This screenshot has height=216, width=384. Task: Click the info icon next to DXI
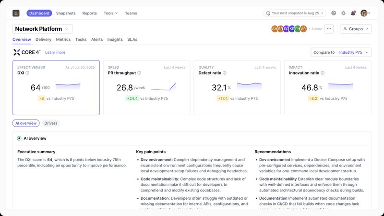(27, 73)
